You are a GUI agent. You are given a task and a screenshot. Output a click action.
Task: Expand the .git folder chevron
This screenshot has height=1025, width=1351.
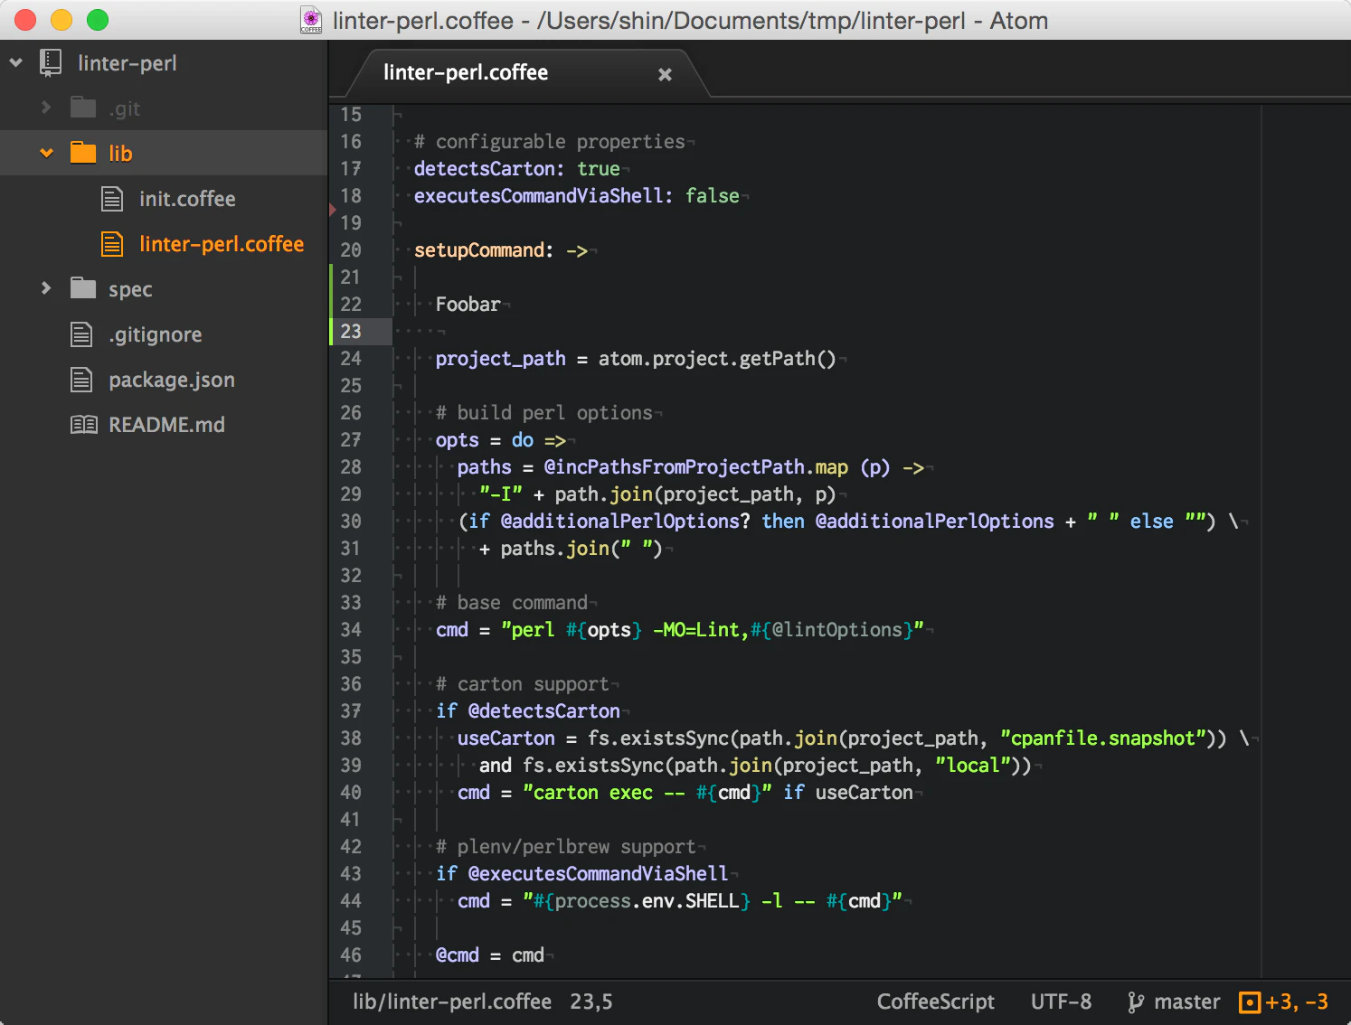(x=46, y=108)
